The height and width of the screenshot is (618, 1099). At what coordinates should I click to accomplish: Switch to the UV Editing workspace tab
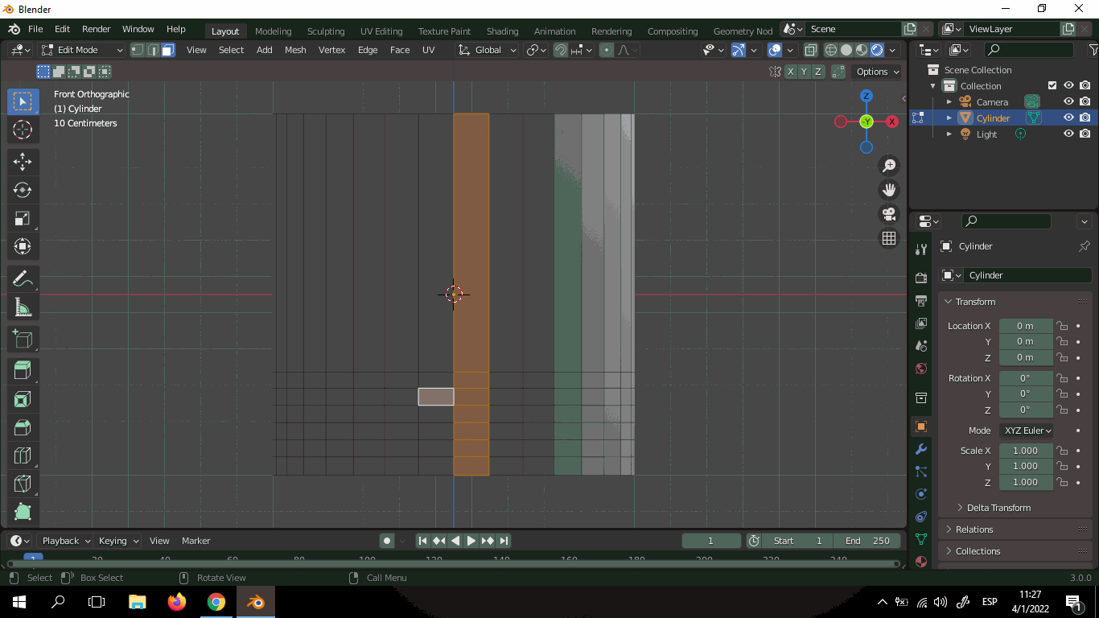(x=381, y=31)
